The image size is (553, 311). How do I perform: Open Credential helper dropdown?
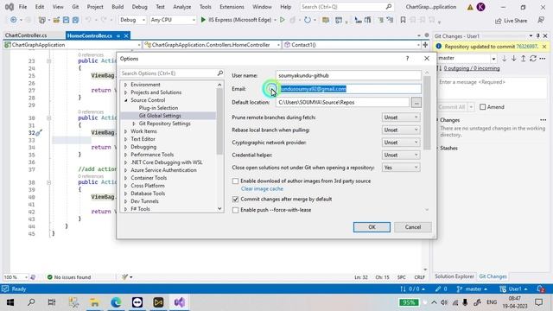tap(401, 155)
